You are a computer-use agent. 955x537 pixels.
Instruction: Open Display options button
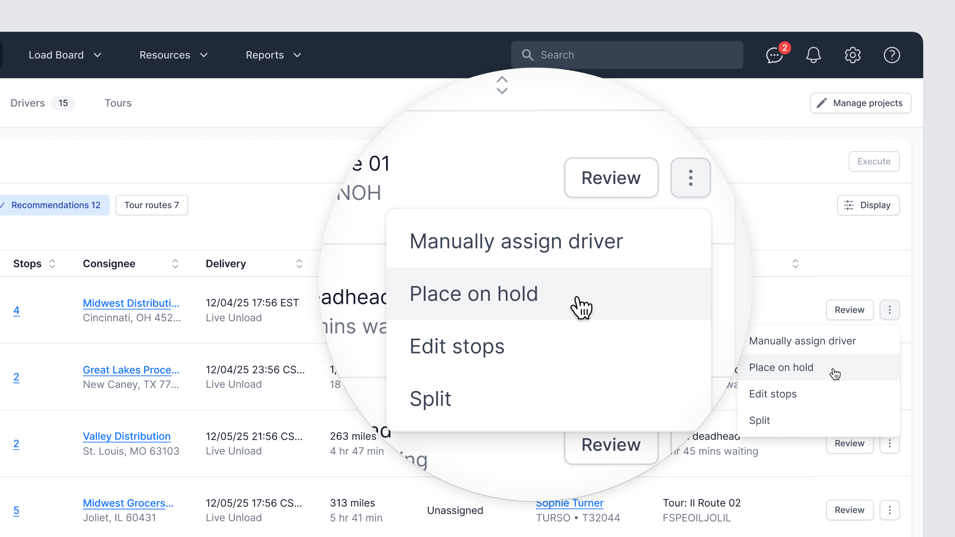(868, 205)
